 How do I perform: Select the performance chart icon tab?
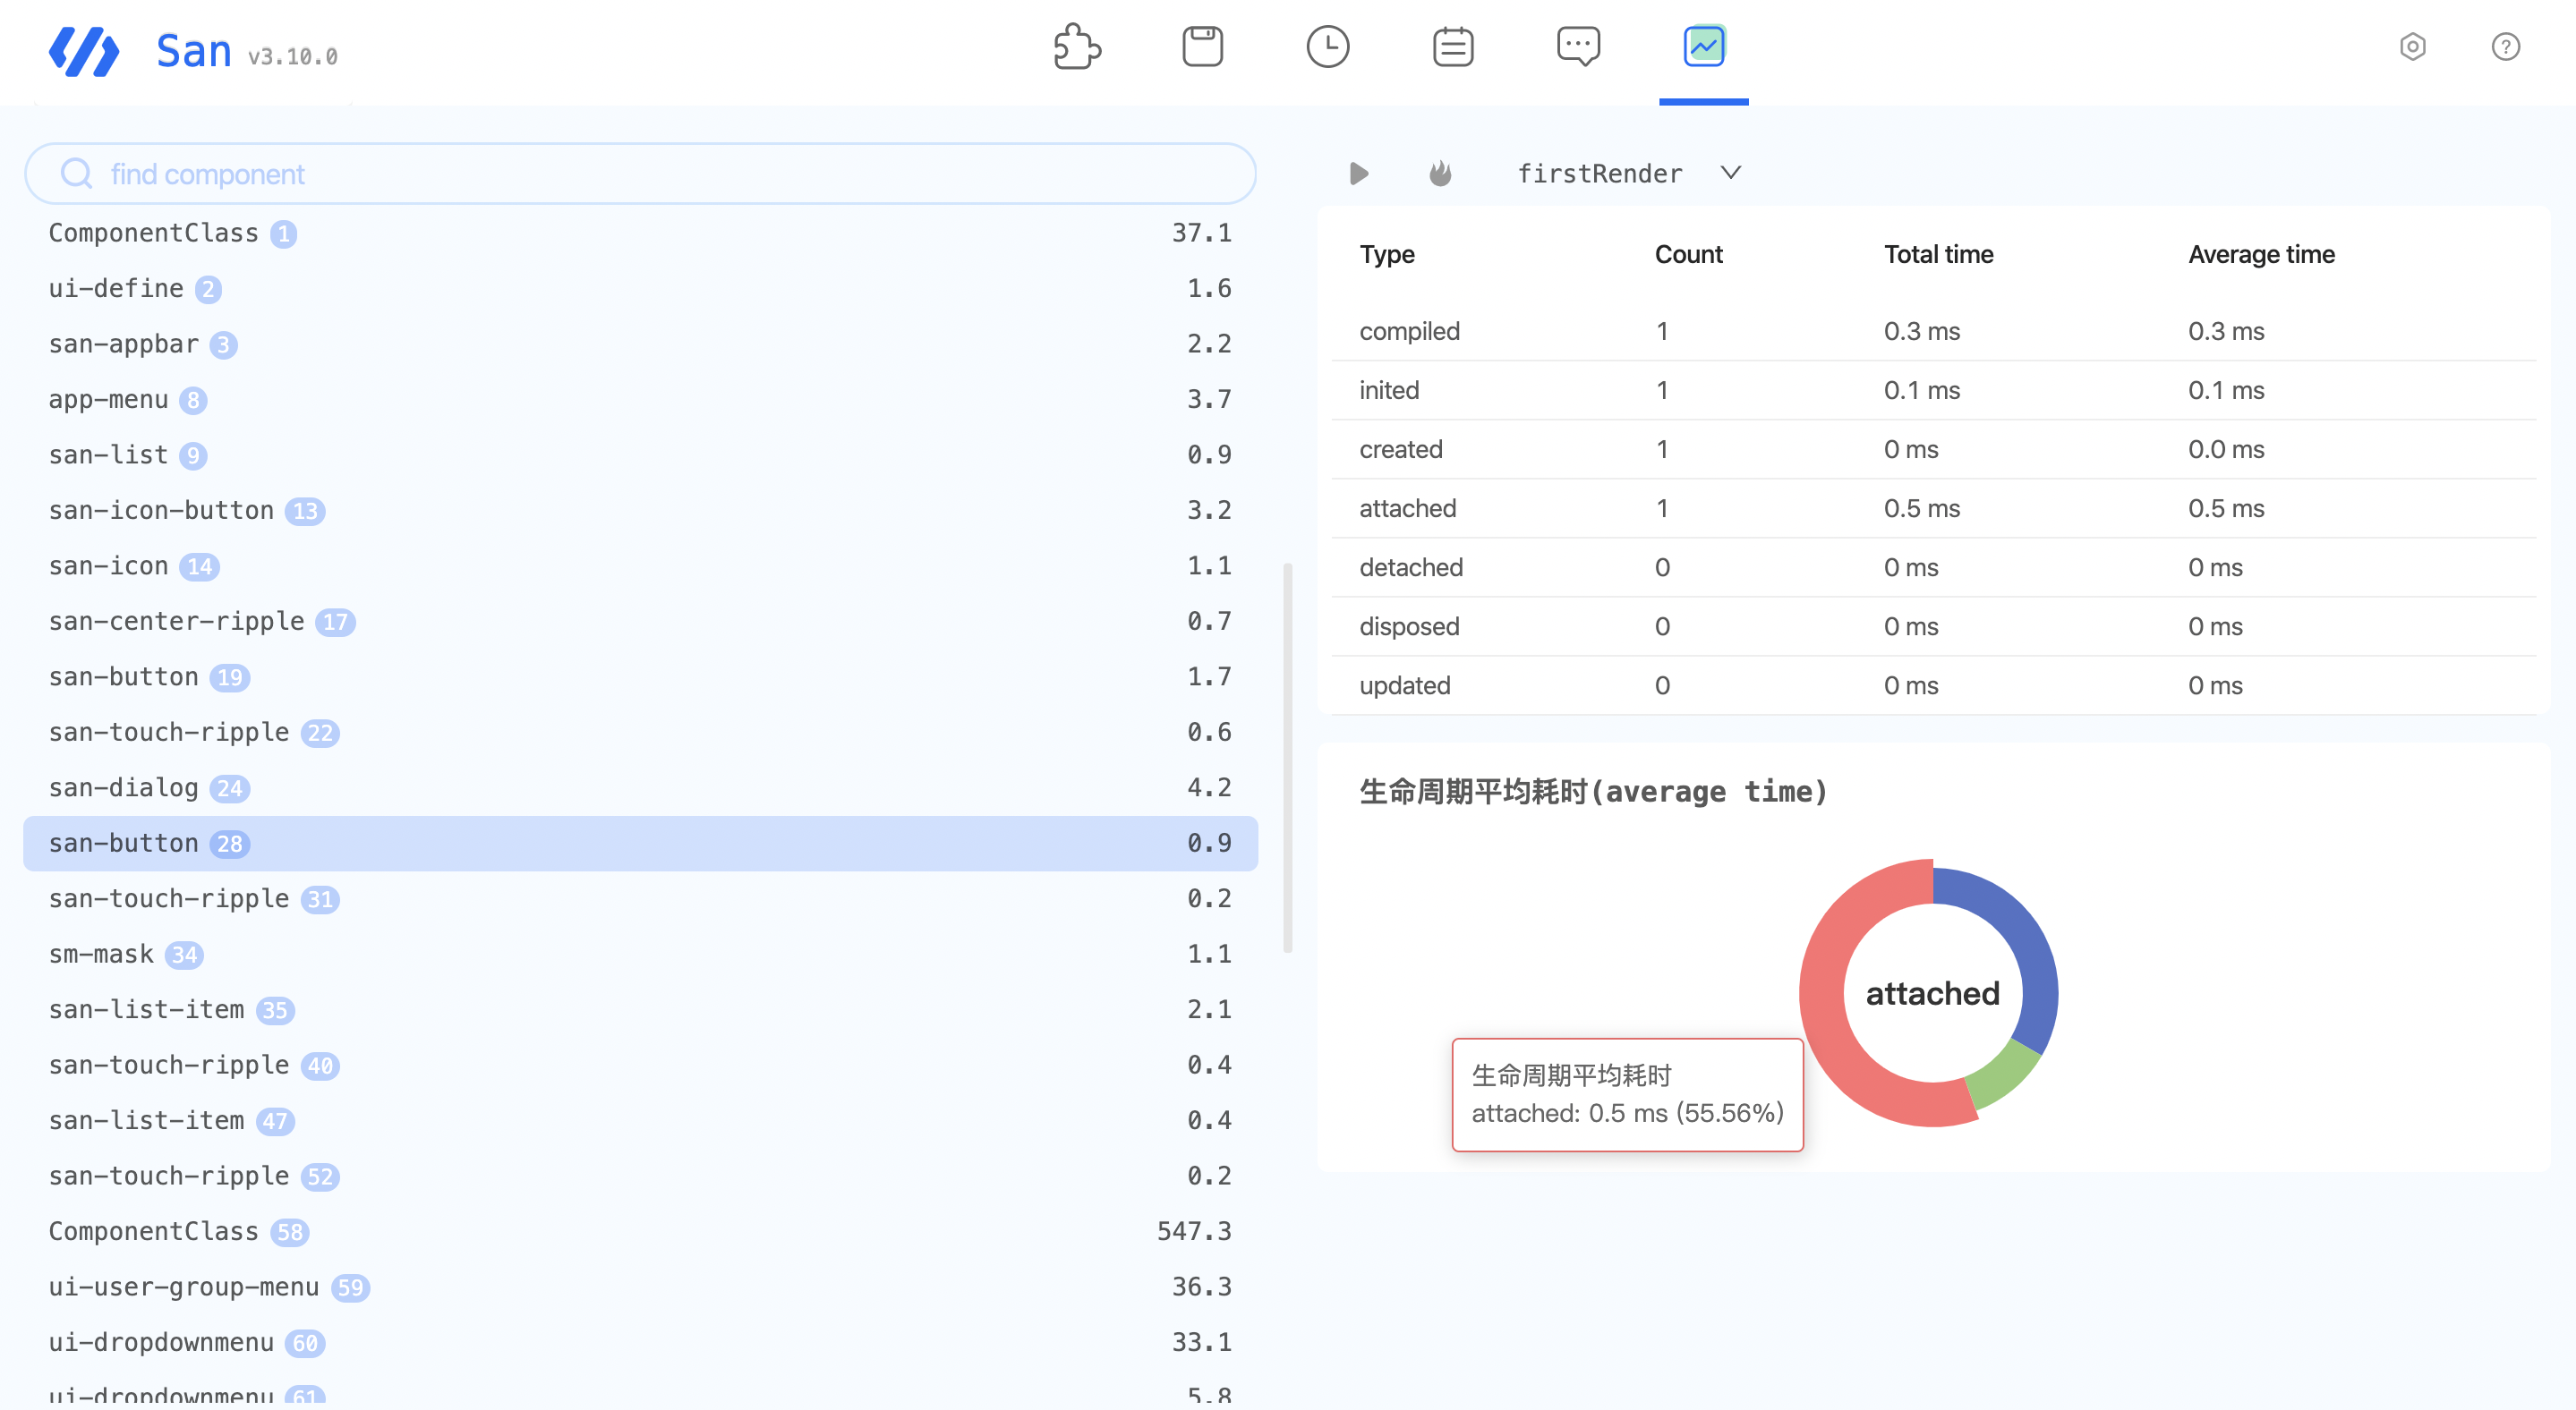click(x=1703, y=47)
